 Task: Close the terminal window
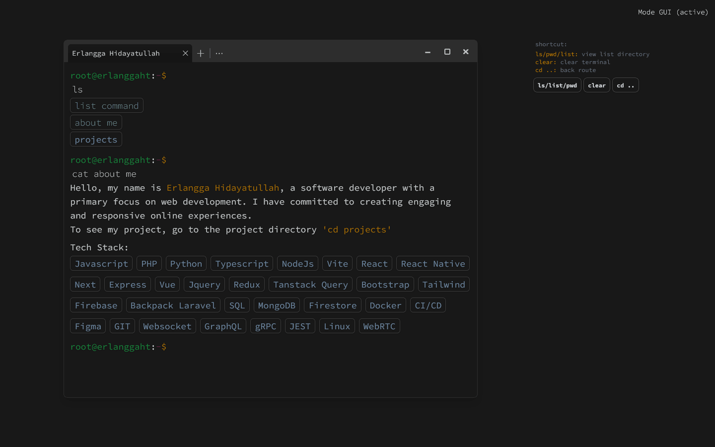click(x=466, y=52)
